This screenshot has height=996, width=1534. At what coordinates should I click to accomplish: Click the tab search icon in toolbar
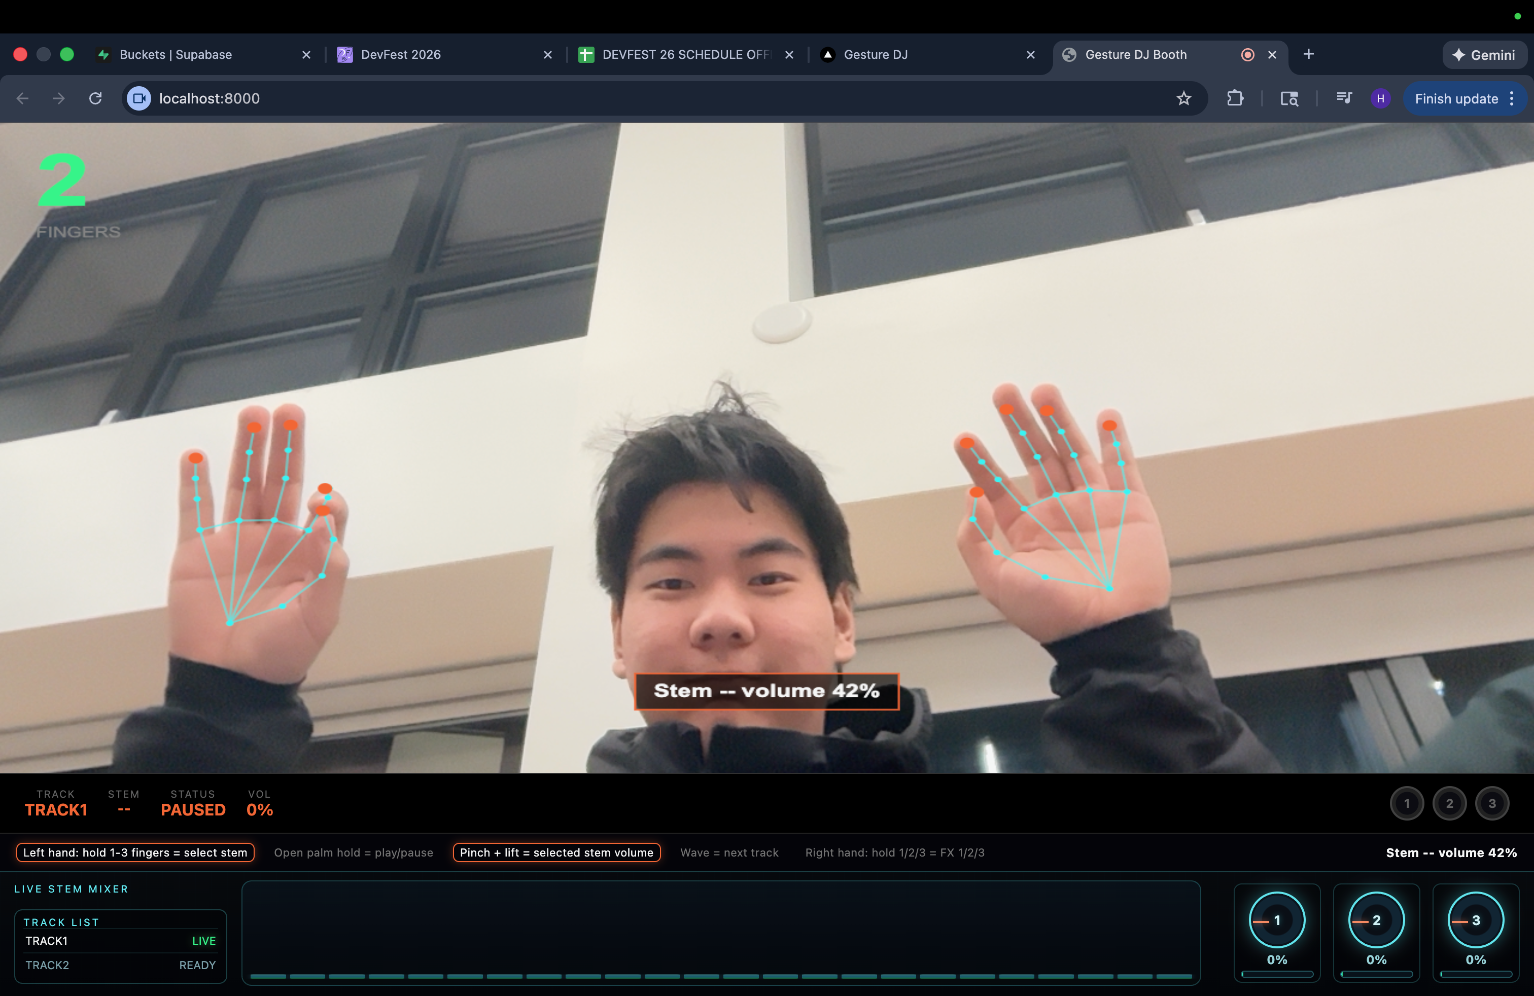tap(1289, 98)
